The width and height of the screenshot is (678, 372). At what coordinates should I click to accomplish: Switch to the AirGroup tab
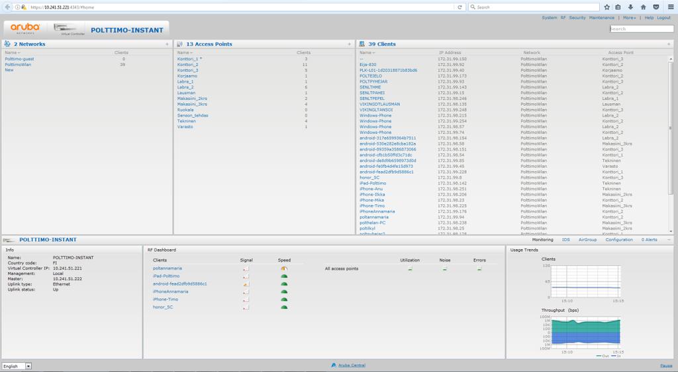pos(587,239)
